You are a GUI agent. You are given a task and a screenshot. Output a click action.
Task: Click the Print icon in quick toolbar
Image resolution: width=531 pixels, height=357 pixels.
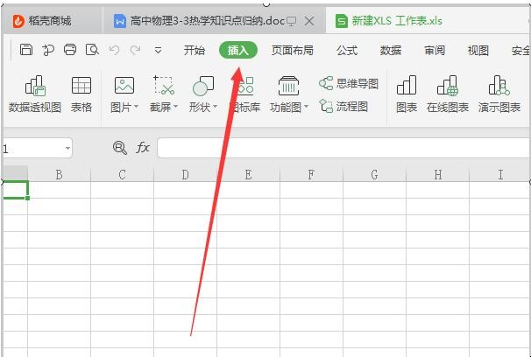[x=70, y=50]
